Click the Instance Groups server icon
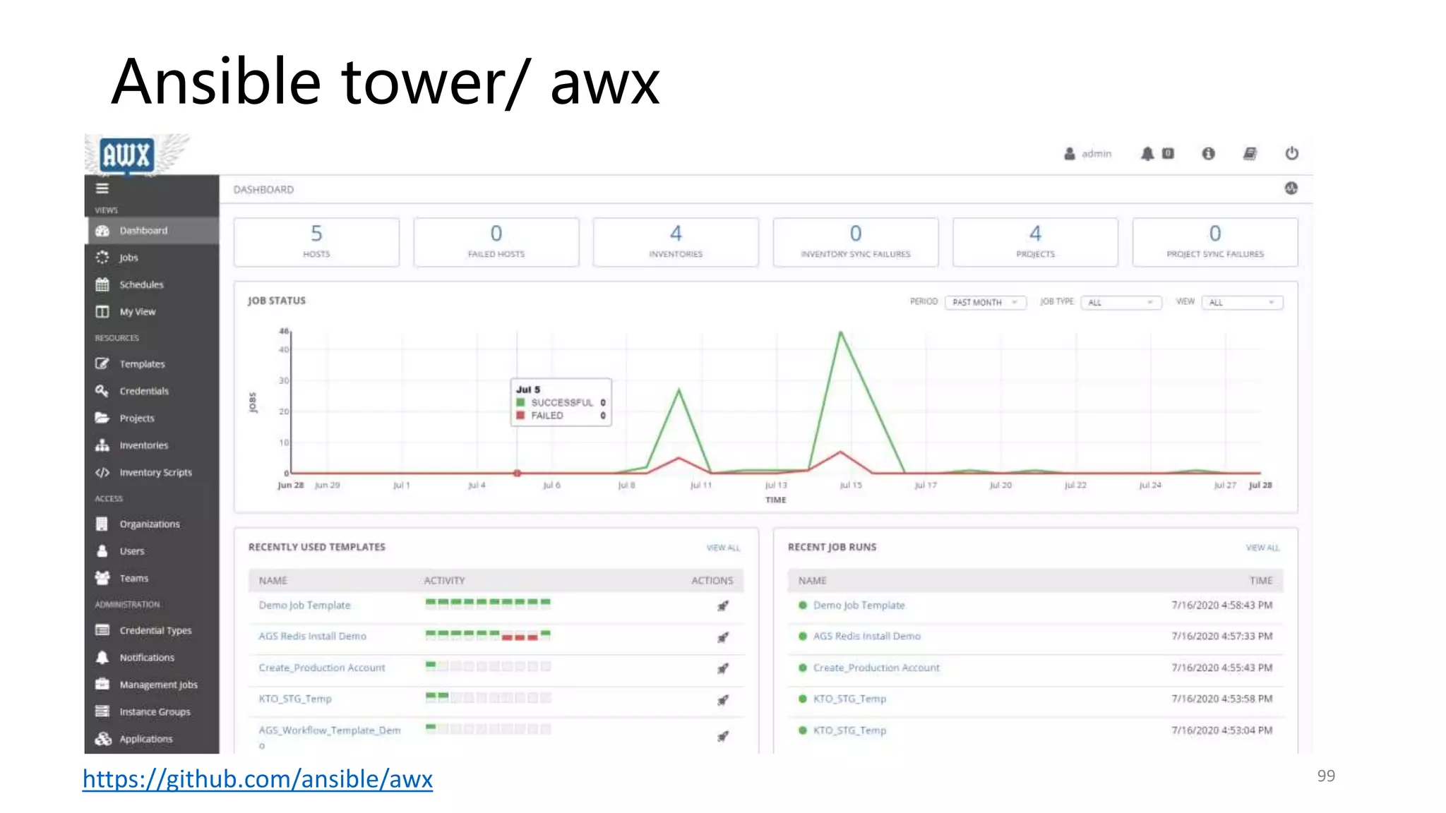 (102, 711)
